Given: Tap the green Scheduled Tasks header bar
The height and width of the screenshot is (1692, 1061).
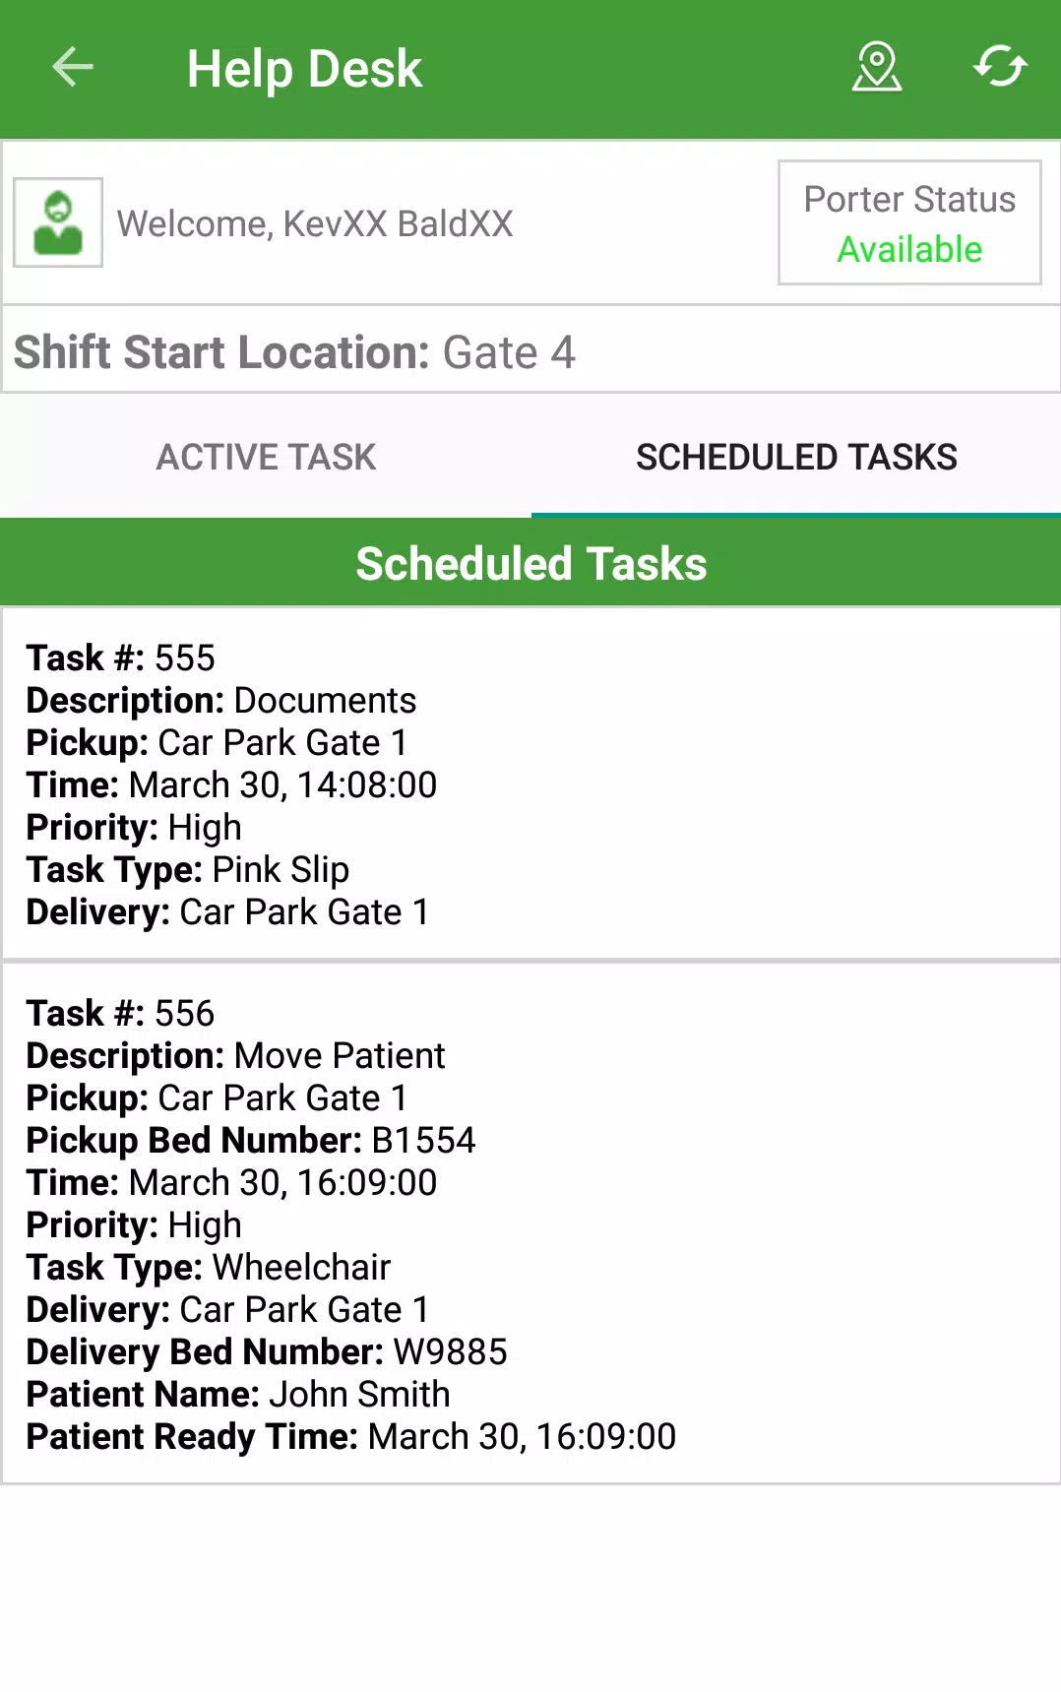Looking at the screenshot, I should pos(530,563).
